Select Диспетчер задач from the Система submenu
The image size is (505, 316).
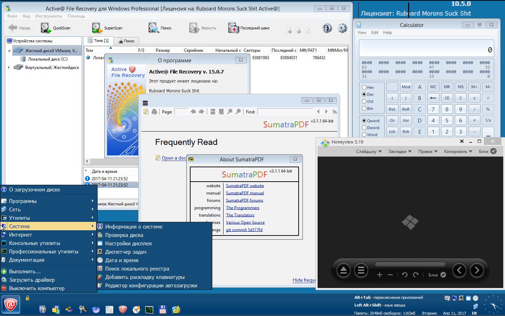click(x=154, y=252)
